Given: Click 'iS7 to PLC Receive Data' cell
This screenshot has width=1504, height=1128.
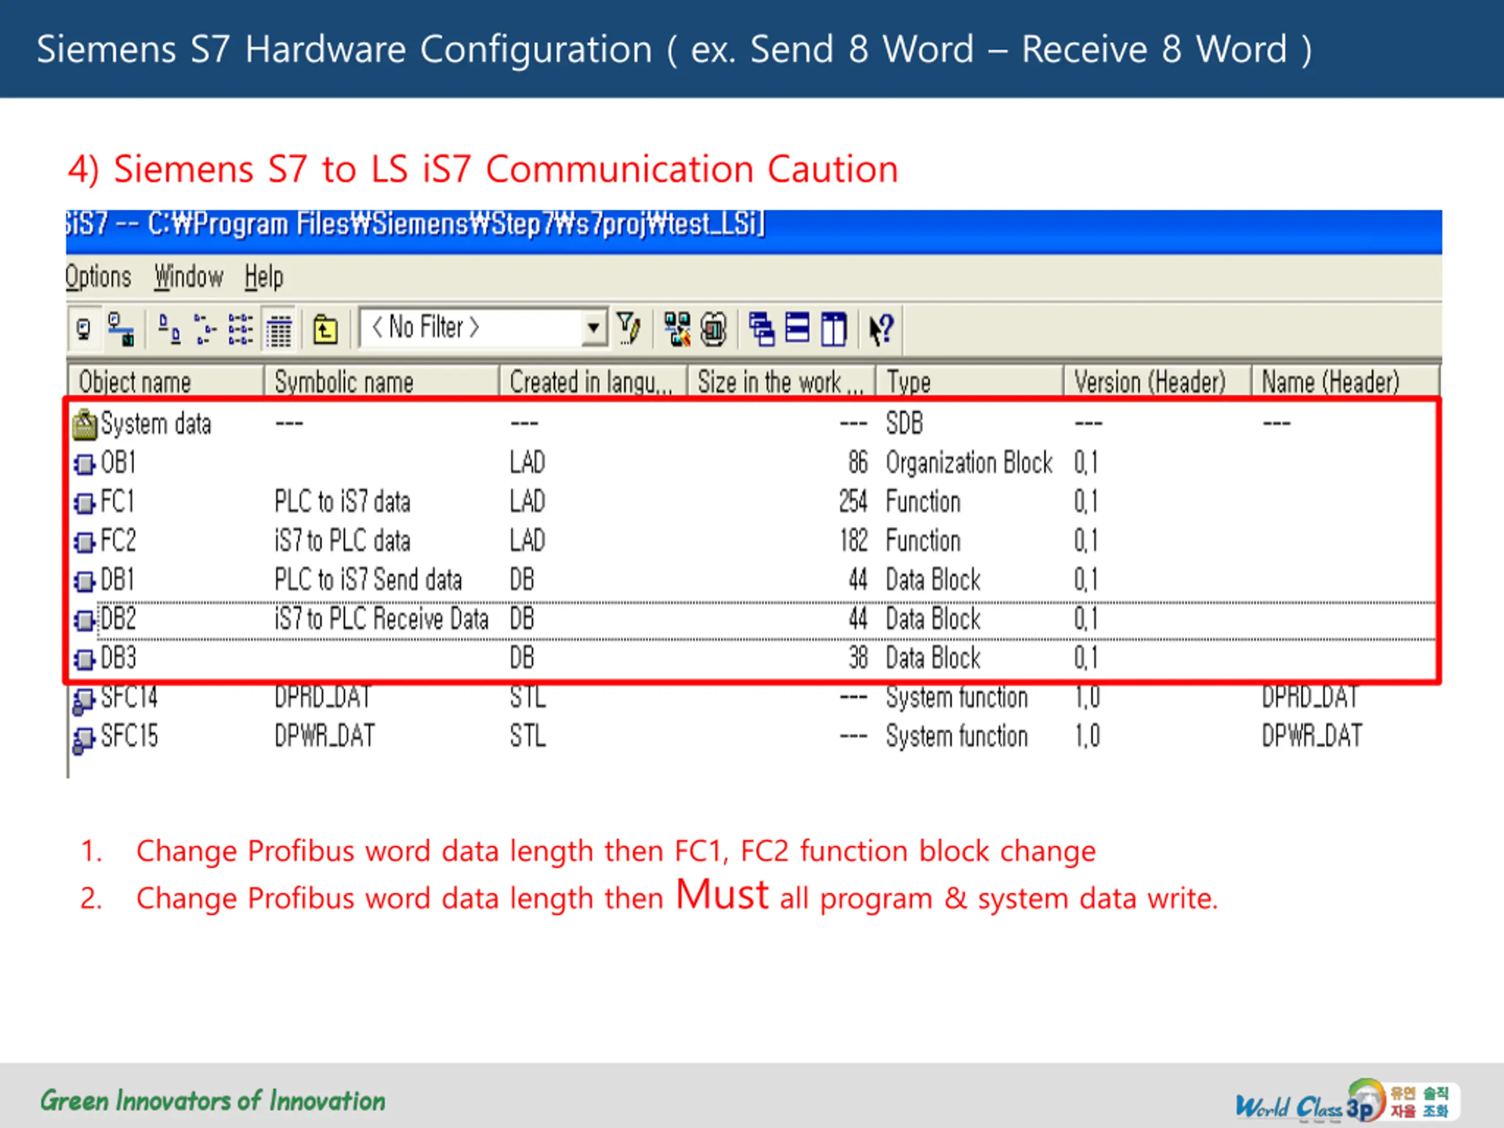Looking at the screenshot, I should (381, 619).
